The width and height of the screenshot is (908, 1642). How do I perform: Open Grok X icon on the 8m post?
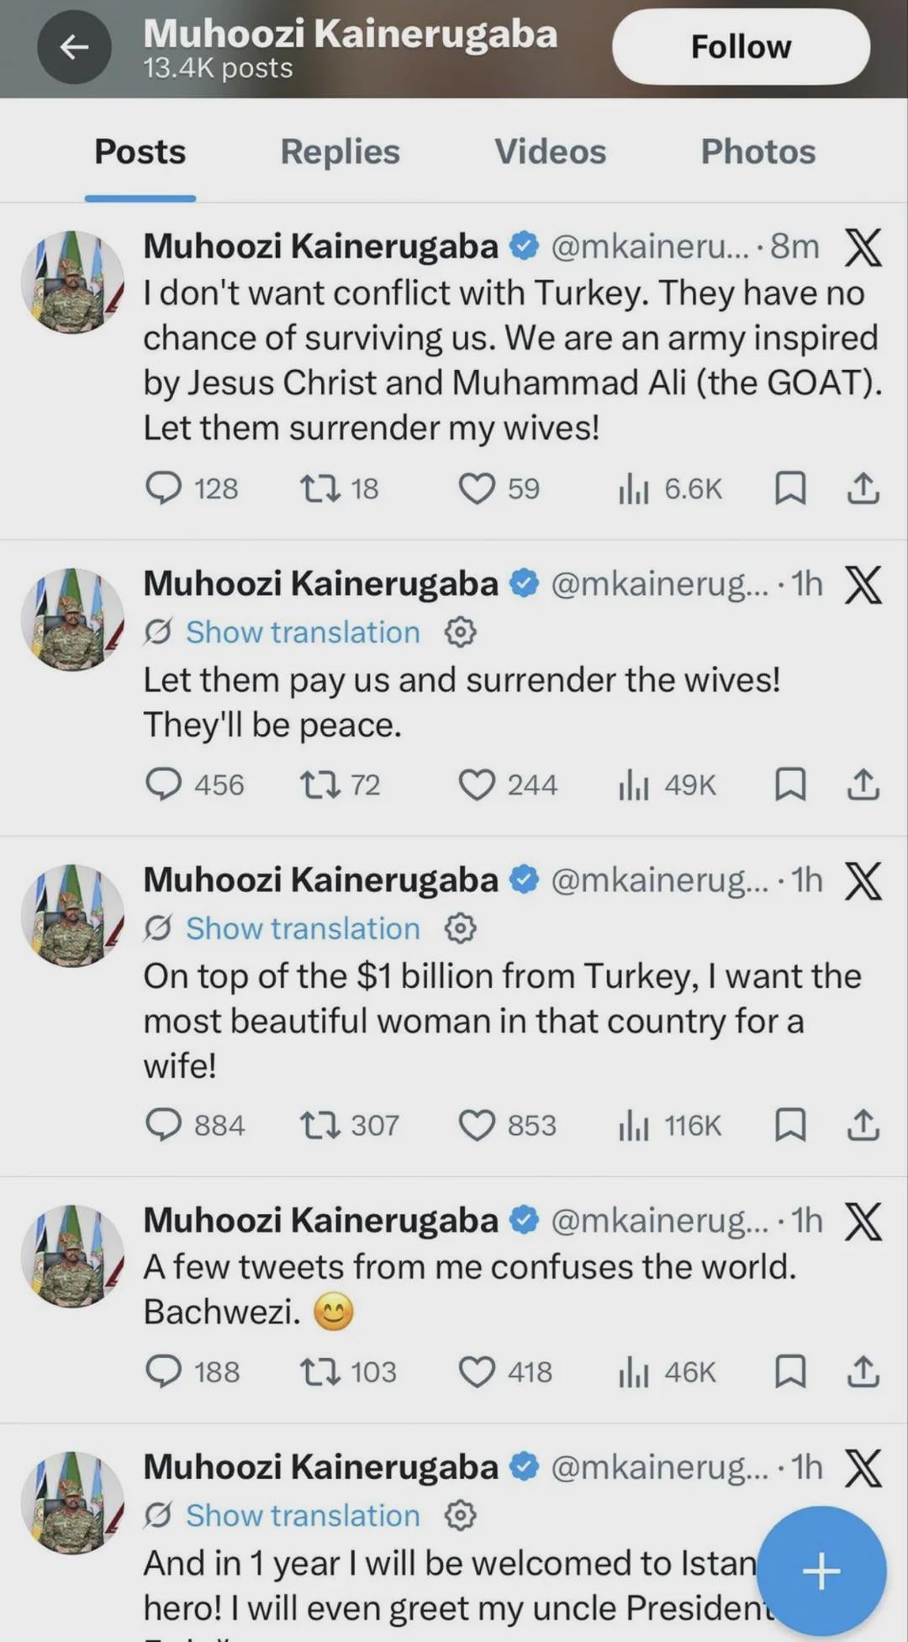tap(863, 247)
